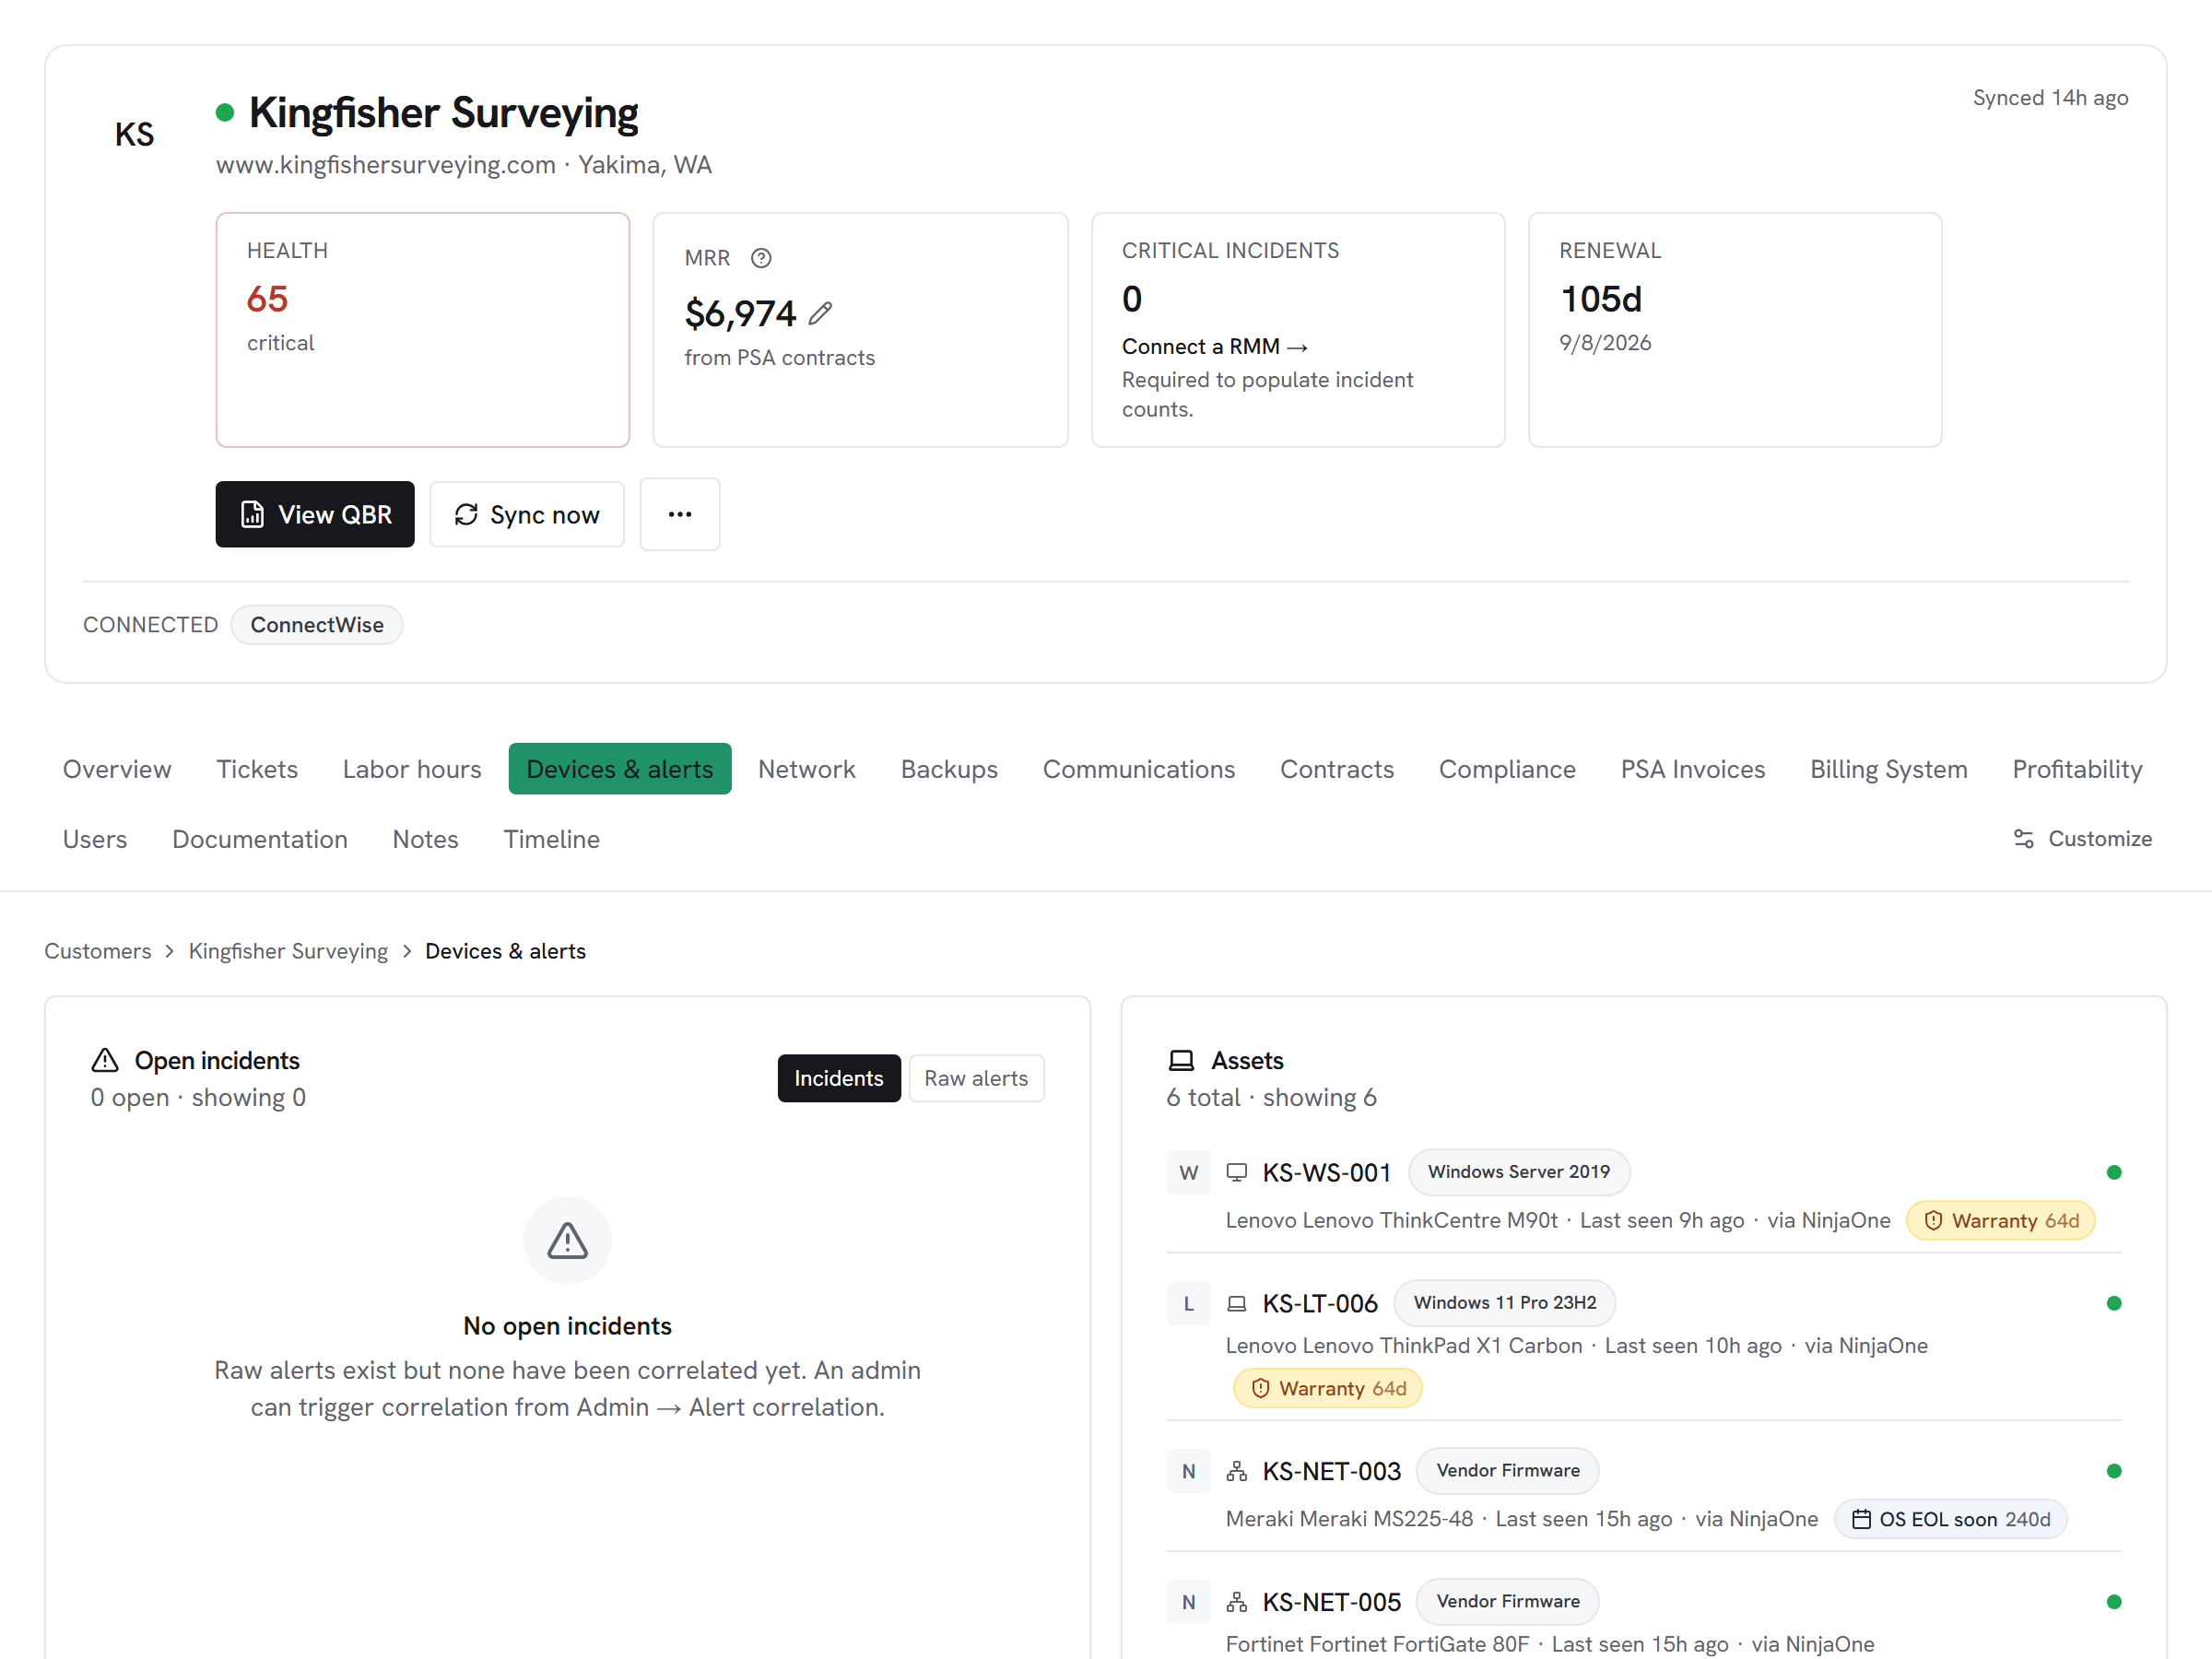Open asset KS-LT-006
Image resolution: width=2212 pixels, height=1659 pixels.
click(1320, 1303)
